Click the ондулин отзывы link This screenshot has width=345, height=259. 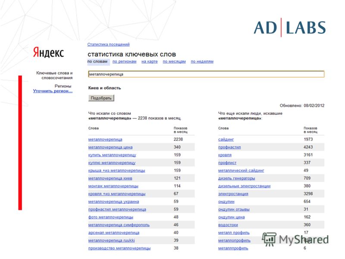coord(234,209)
